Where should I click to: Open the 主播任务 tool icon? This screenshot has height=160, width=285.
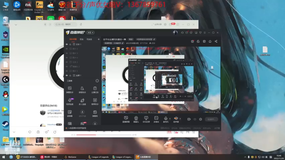coord(95,90)
